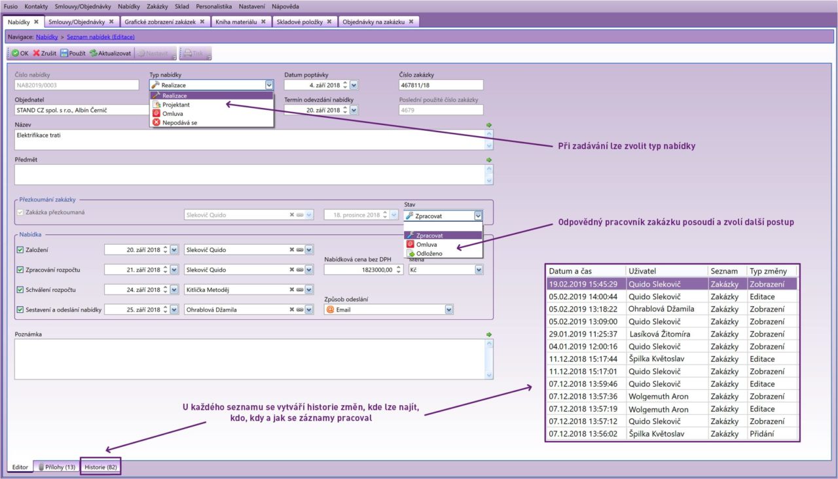
Task: Choose Zpracovat in the Stav list
Action: [x=443, y=235]
